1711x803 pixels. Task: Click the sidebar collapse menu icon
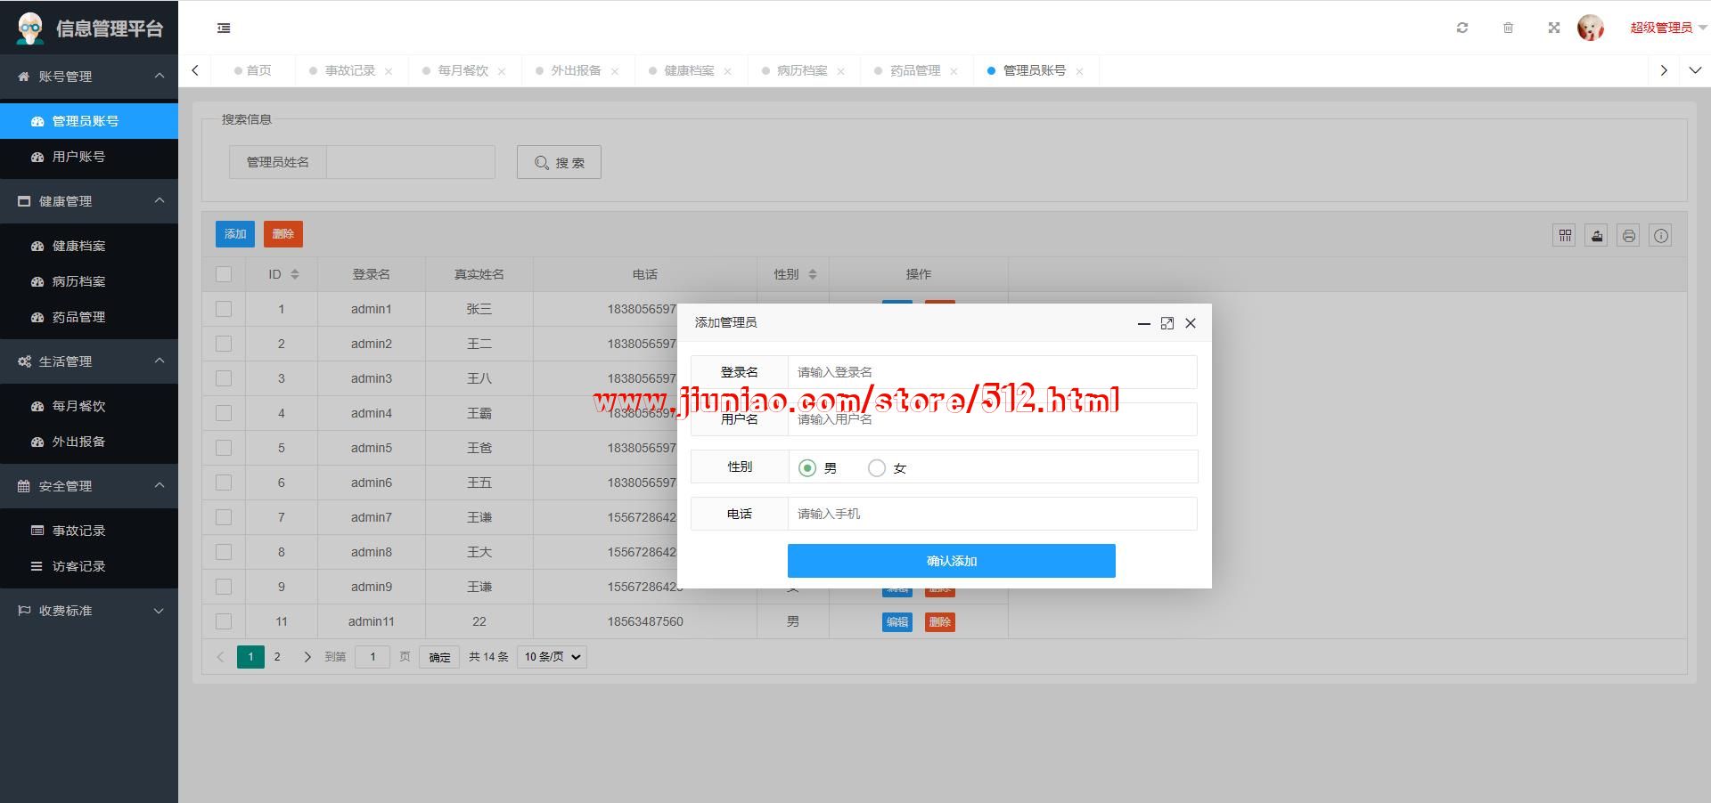pos(224,28)
